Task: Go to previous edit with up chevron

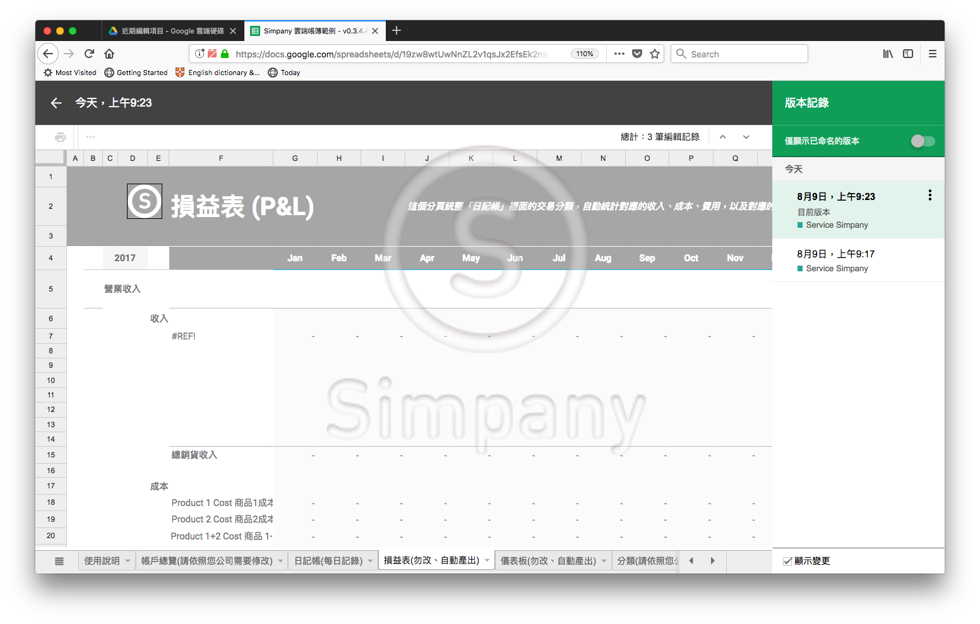Action: coord(723,137)
